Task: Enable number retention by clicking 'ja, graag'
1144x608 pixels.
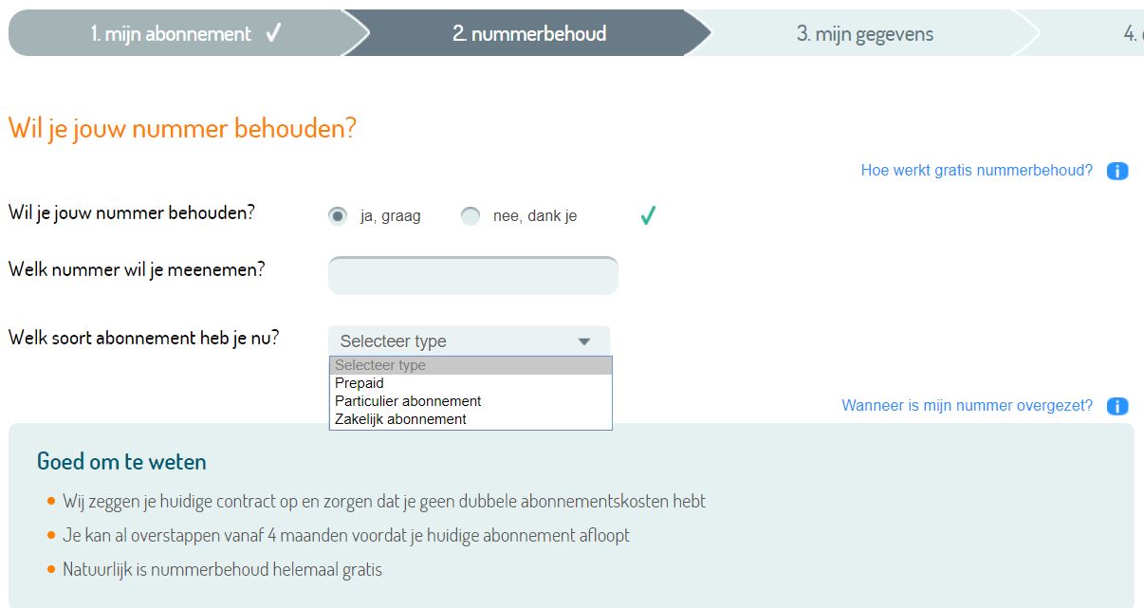Action: tap(338, 215)
